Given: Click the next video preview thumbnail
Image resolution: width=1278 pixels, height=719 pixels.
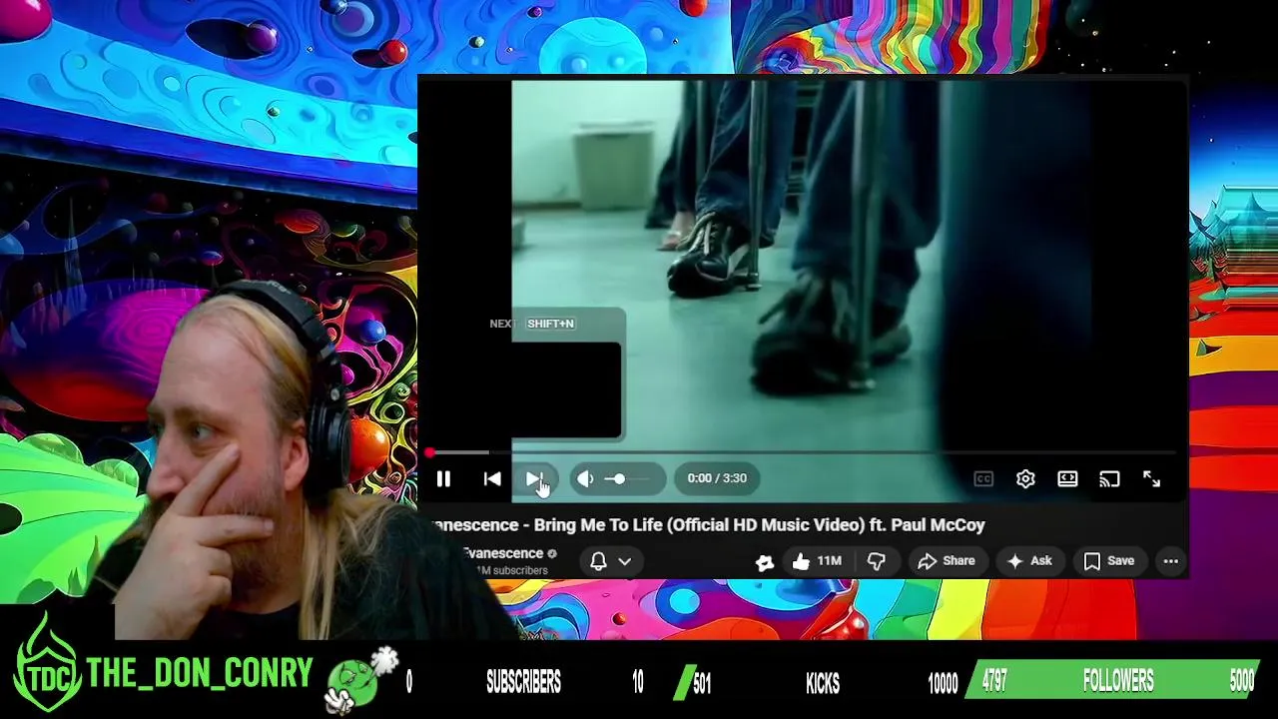Looking at the screenshot, I should [566, 390].
